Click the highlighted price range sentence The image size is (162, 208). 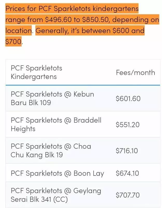pos(82,19)
